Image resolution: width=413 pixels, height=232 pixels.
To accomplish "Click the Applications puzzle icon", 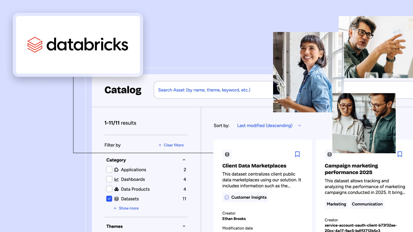I will (117, 170).
